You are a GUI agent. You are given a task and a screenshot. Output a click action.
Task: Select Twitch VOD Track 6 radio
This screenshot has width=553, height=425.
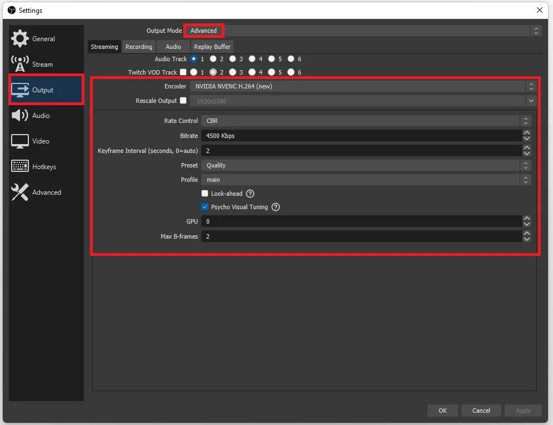(x=291, y=72)
